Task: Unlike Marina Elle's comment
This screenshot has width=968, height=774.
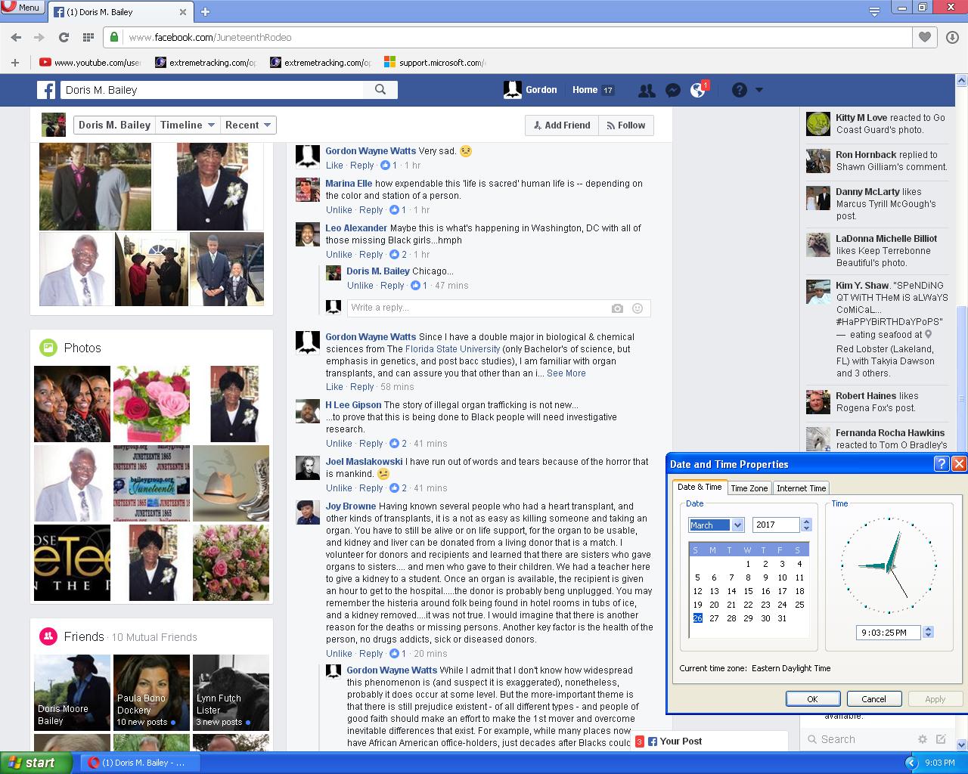Action: click(339, 210)
